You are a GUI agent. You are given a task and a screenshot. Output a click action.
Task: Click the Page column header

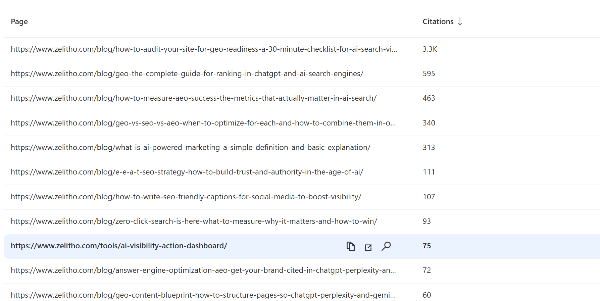coord(19,21)
